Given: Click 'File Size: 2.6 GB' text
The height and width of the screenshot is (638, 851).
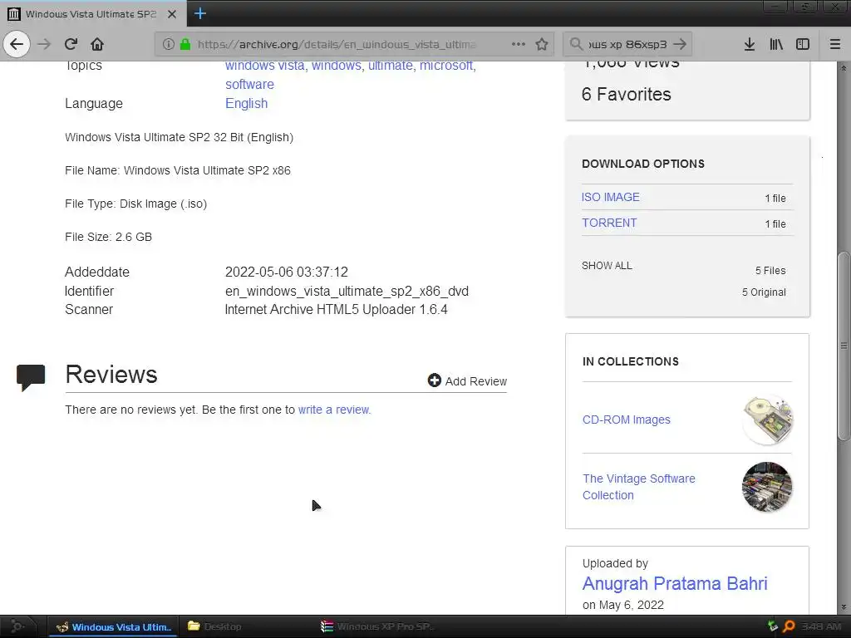Looking at the screenshot, I should click(109, 237).
